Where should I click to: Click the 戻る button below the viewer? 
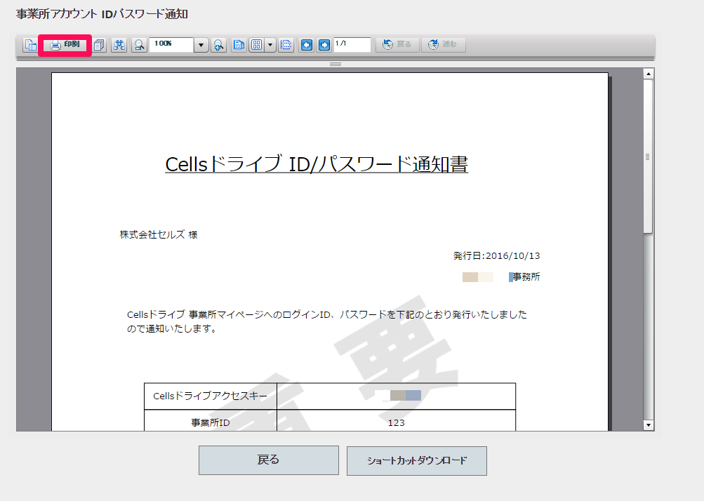click(269, 460)
